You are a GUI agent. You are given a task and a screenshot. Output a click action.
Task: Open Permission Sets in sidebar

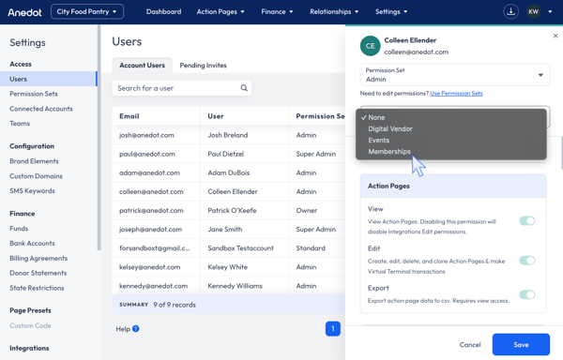coord(34,94)
